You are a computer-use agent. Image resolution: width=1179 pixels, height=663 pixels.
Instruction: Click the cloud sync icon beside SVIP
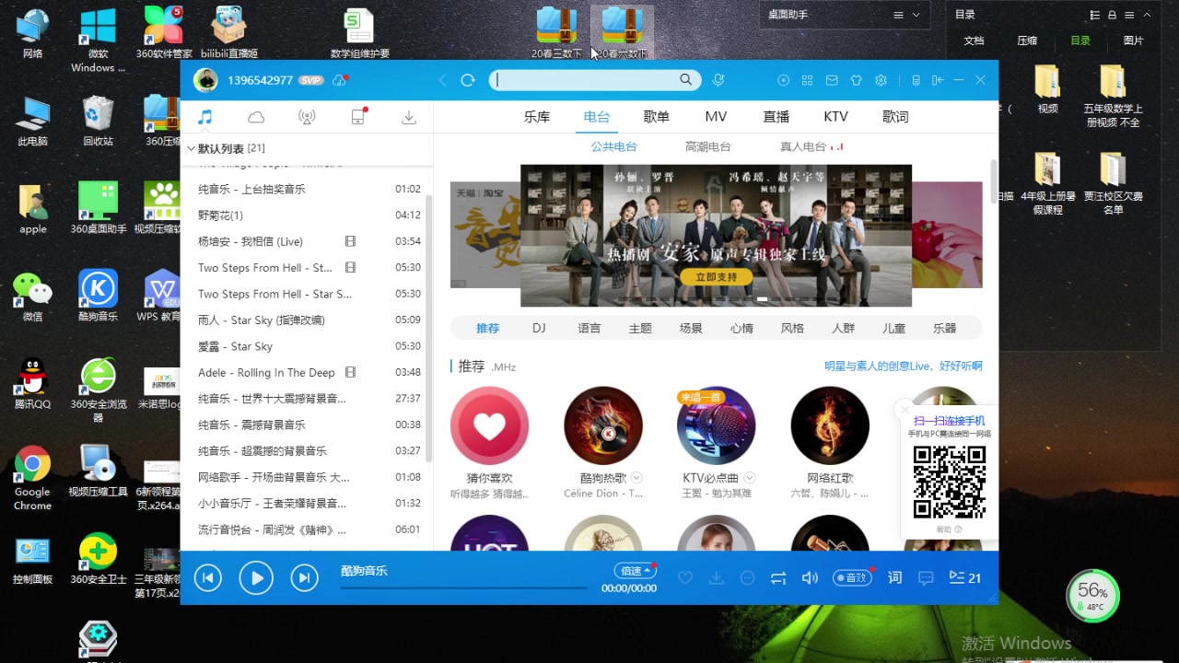(340, 80)
